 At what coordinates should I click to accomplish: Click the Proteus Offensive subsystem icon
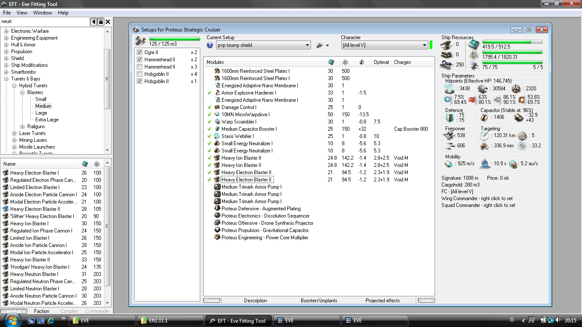click(217, 223)
